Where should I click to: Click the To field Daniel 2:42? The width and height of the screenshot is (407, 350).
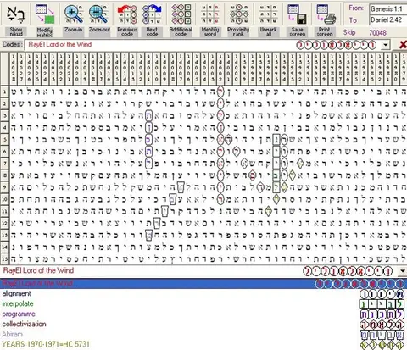coord(387,19)
